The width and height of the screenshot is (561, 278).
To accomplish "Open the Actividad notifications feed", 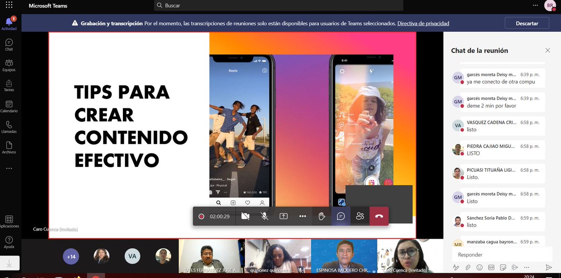I will (x=9, y=23).
